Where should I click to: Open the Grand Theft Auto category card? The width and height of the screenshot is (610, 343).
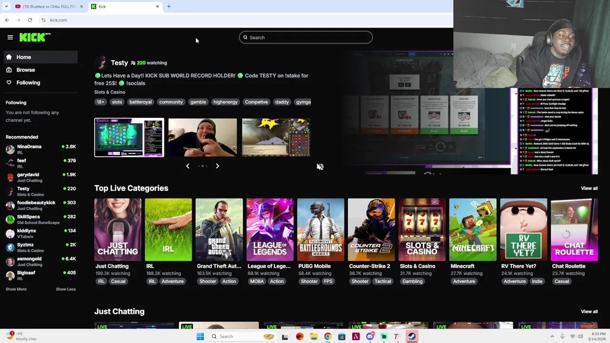[x=219, y=230]
